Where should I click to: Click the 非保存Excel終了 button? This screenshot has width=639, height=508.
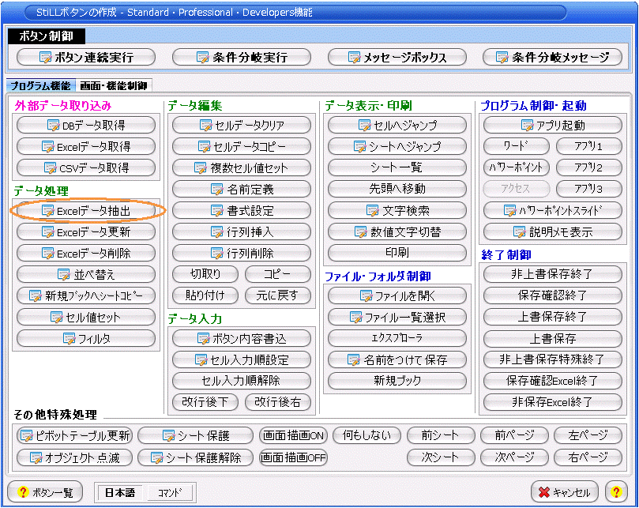553,402
